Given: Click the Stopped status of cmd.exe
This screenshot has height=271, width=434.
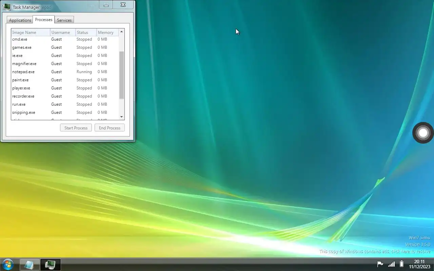Looking at the screenshot, I should tap(84, 39).
